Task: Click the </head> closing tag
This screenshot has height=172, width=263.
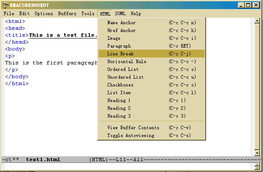Action: pos(17,42)
